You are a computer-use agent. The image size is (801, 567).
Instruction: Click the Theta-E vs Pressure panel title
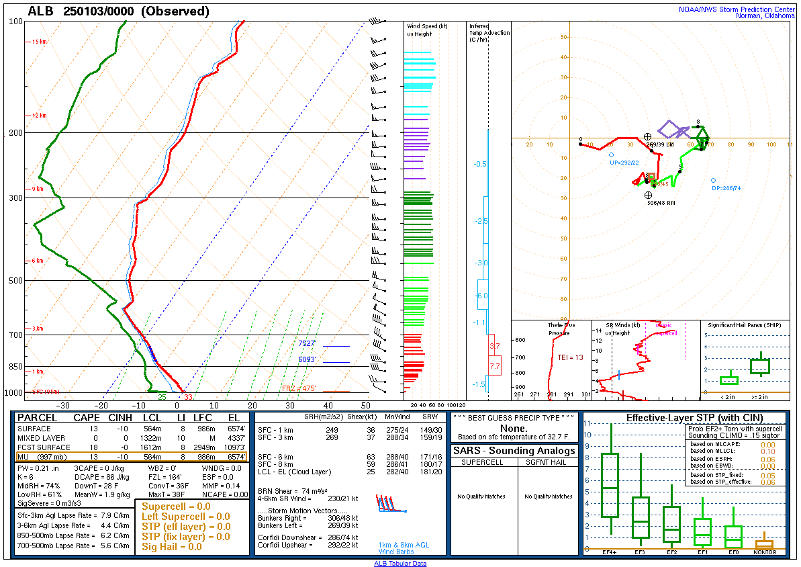(562, 329)
